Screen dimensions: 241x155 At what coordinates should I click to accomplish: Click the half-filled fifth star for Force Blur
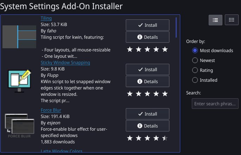pos(165,138)
